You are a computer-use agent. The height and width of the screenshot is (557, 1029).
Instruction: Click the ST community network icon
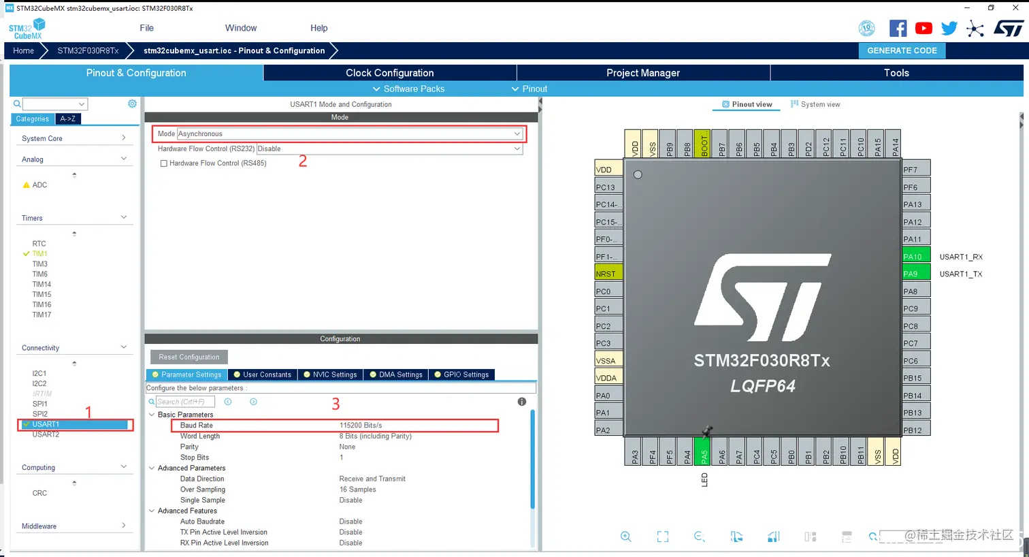point(975,29)
